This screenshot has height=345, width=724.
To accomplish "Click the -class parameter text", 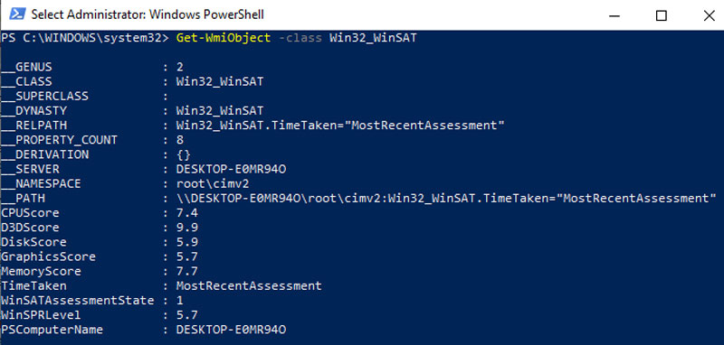I will (x=300, y=38).
